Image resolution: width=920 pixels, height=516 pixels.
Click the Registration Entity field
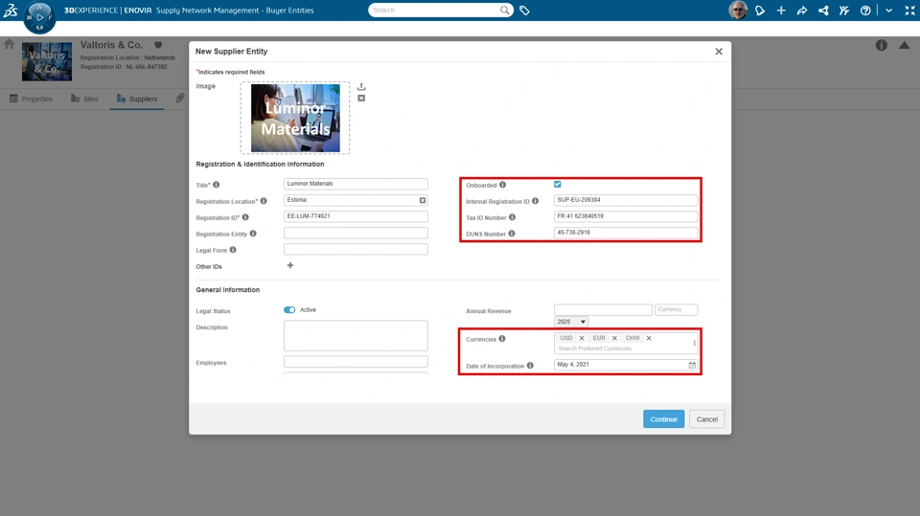[356, 233]
